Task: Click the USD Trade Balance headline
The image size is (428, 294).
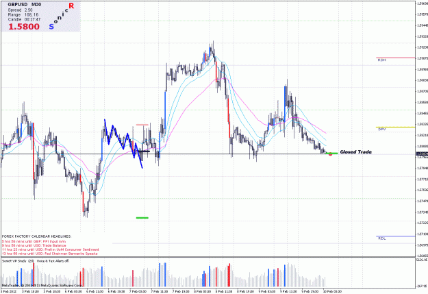Action: click(x=34, y=245)
